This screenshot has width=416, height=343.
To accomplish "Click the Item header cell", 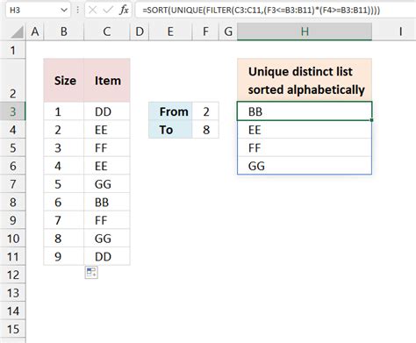I will 107,80.
